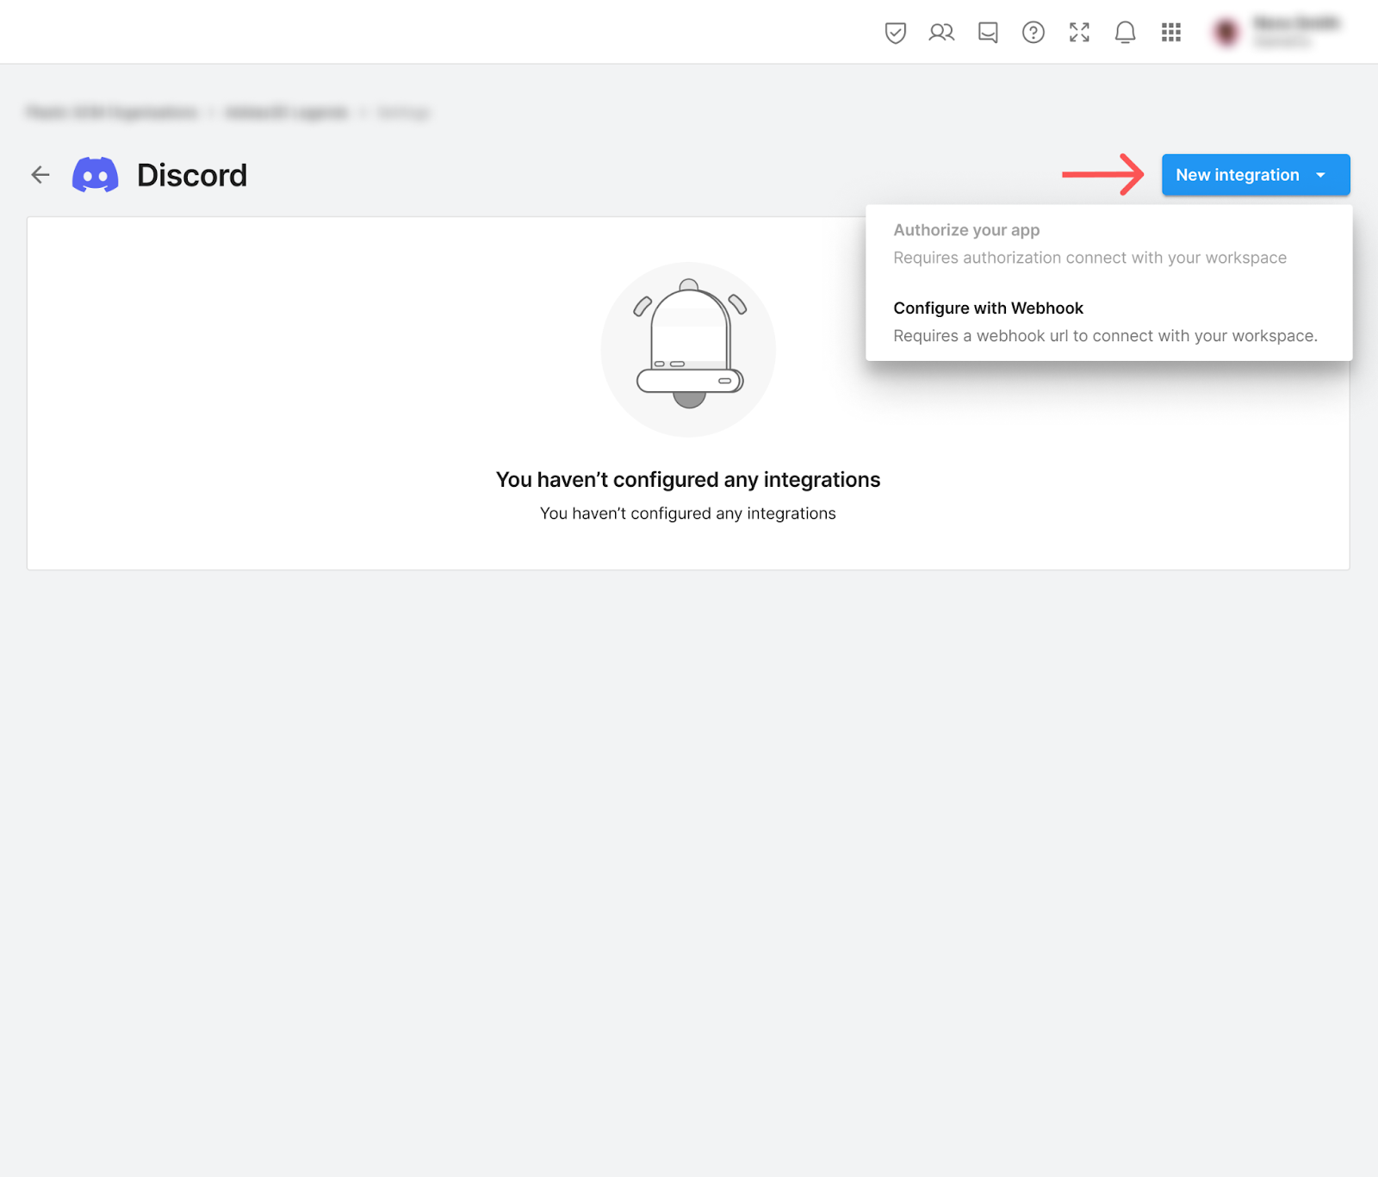Expand the New integration dropdown caret
This screenshot has height=1177, width=1378.
pyautogui.click(x=1320, y=175)
